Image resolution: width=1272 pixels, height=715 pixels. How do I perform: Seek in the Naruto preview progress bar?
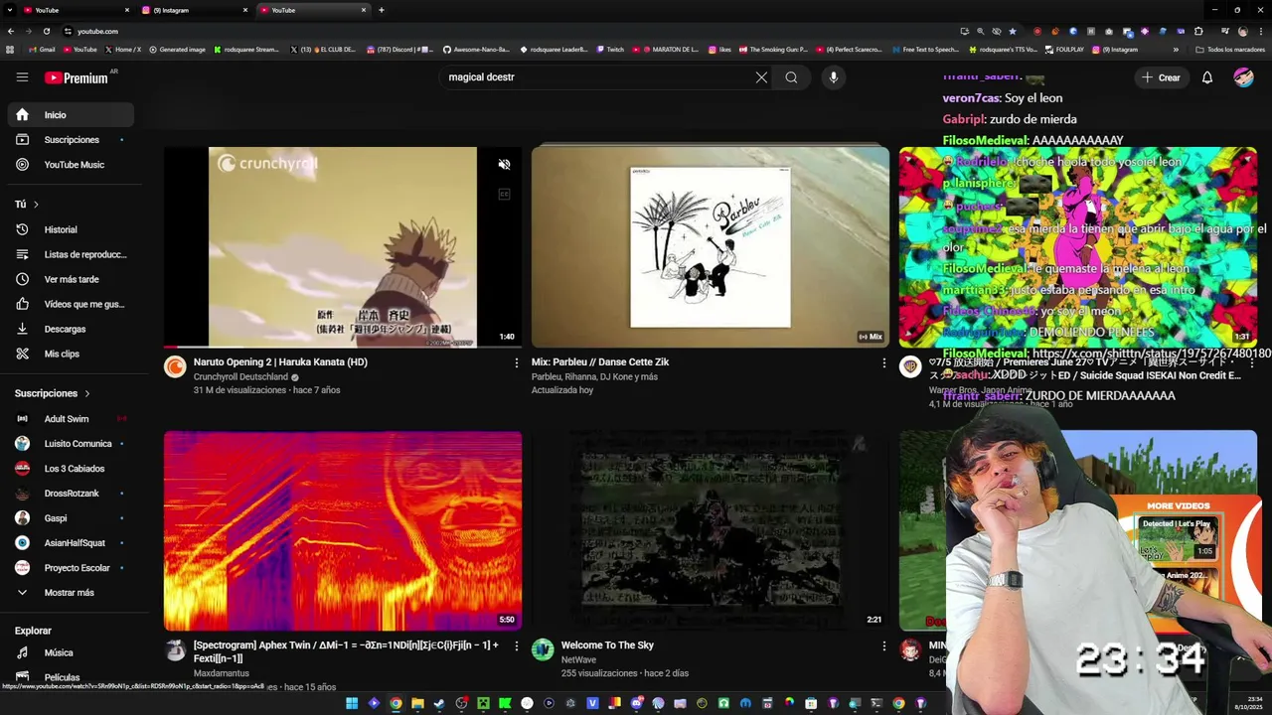coord(343,347)
